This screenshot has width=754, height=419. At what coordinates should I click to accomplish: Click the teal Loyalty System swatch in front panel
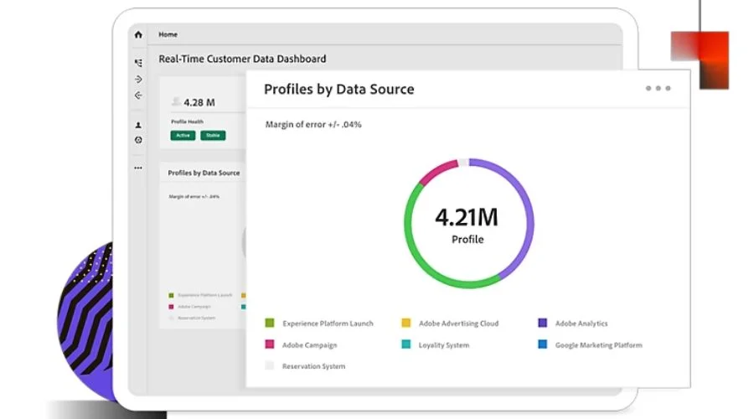coord(405,344)
